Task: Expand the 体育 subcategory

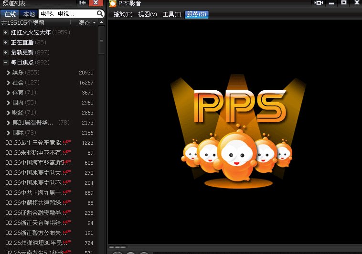Action: 8,93
